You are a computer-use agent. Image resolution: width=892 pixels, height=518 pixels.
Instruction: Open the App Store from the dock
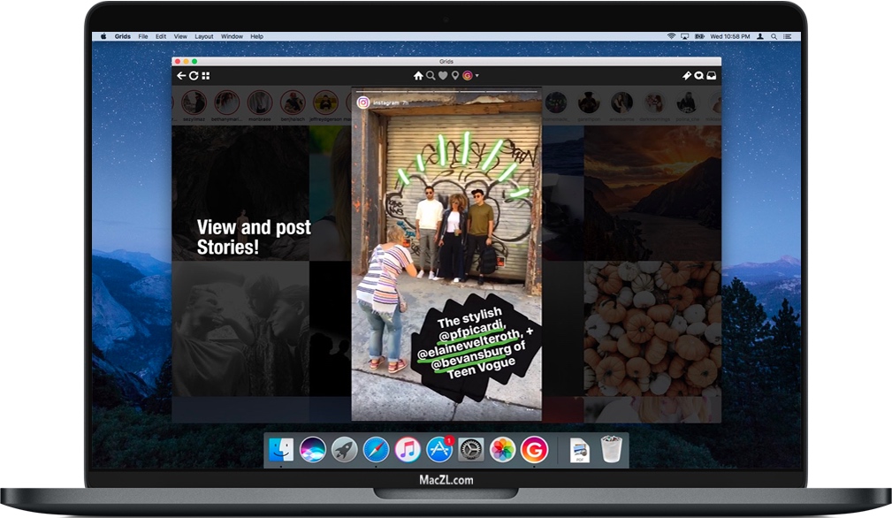click(x=439, y=450)
